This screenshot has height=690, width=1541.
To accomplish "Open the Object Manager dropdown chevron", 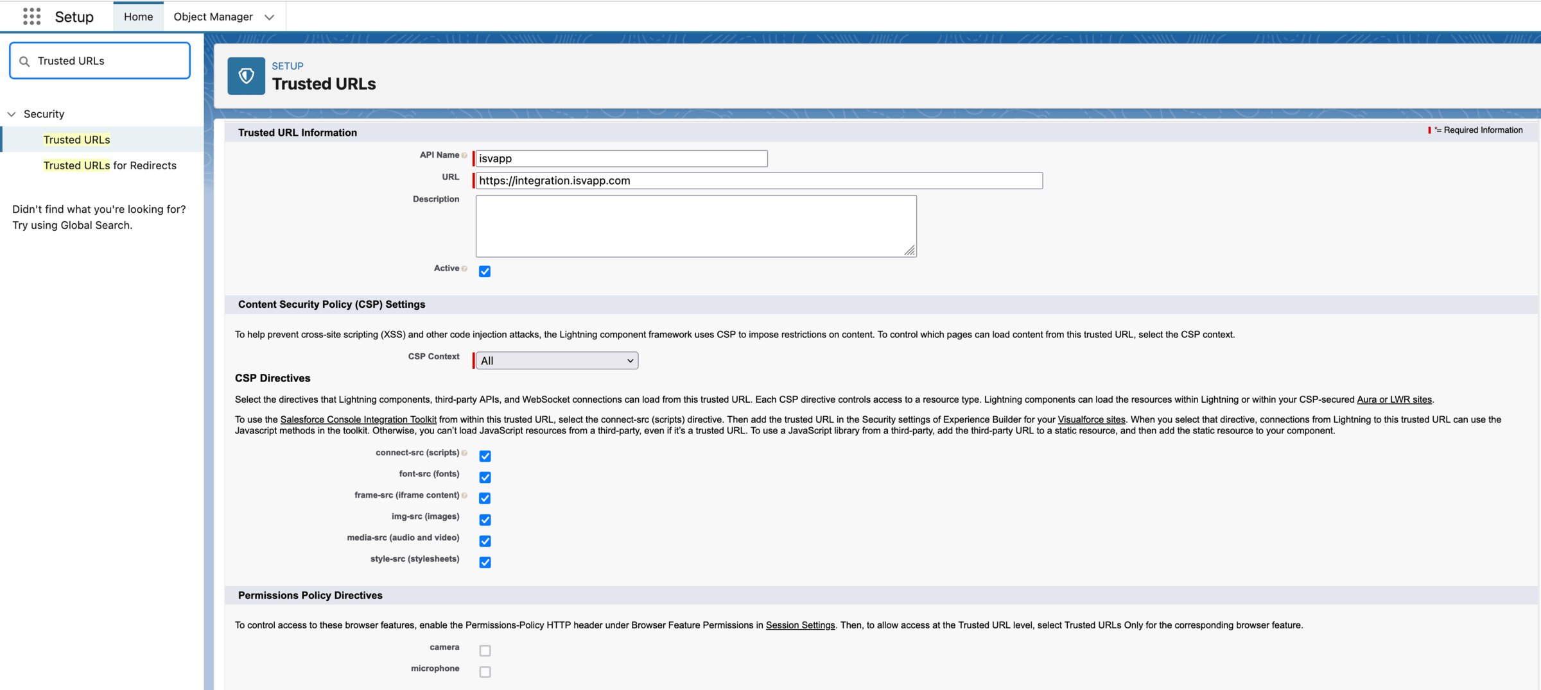I will click(x=270, y=17).
